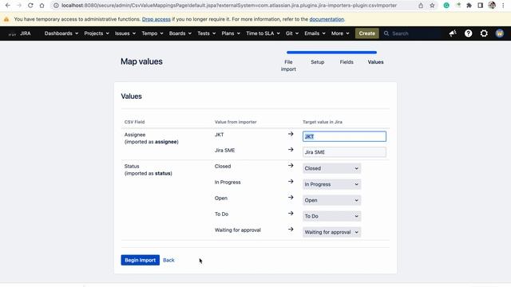The width and height of the screenshot is (511, 287).
Task: Click the 'Waiting for approval' importer value
Action: point(238,230)
